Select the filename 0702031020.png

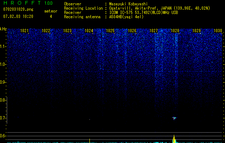[18, 10]
